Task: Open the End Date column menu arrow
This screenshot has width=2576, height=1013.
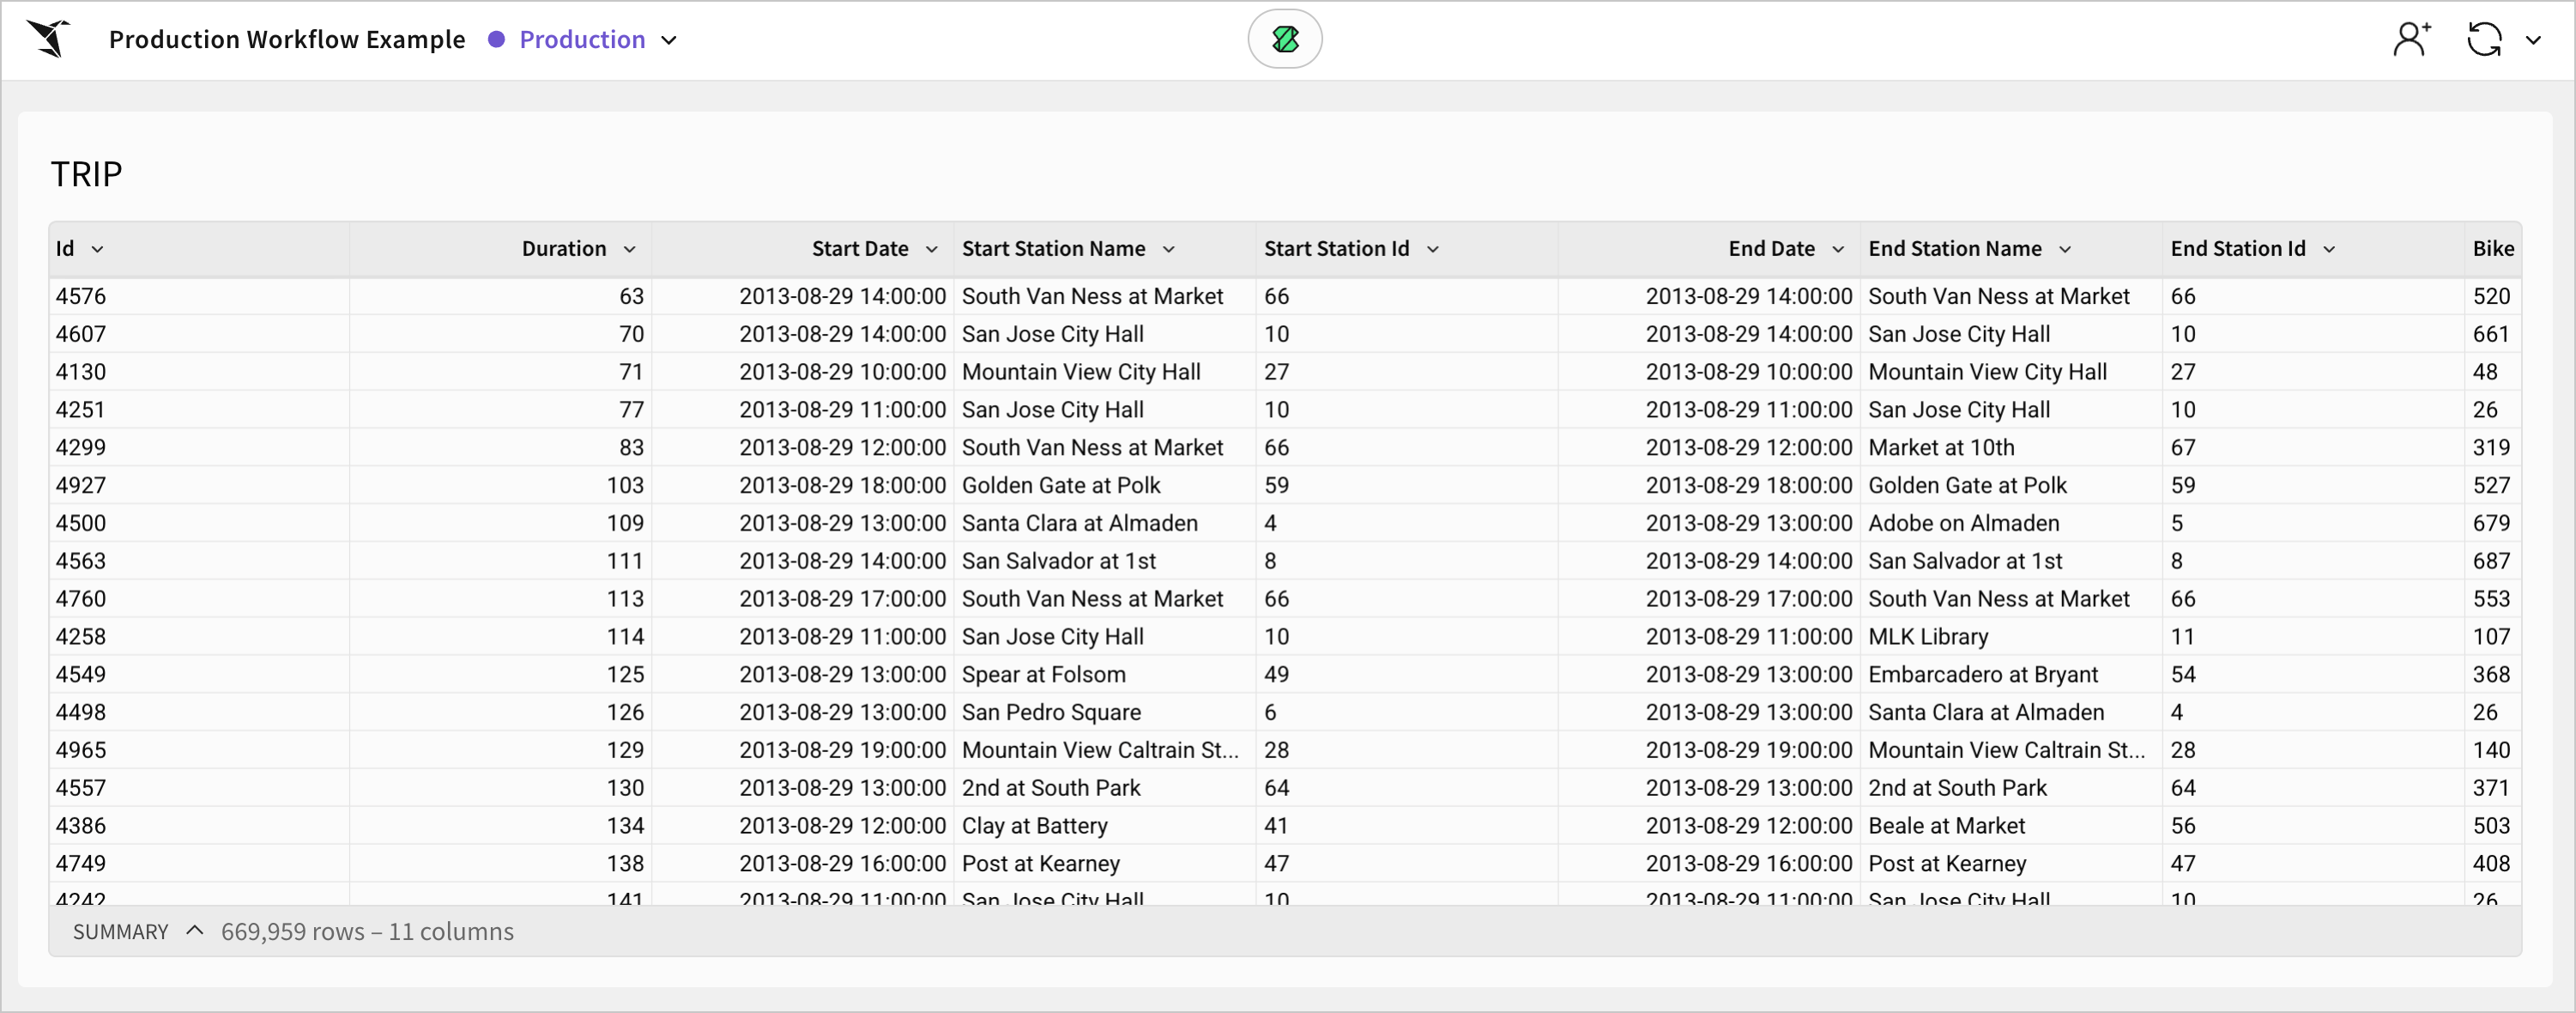Action: click(x=1837, y=249)
